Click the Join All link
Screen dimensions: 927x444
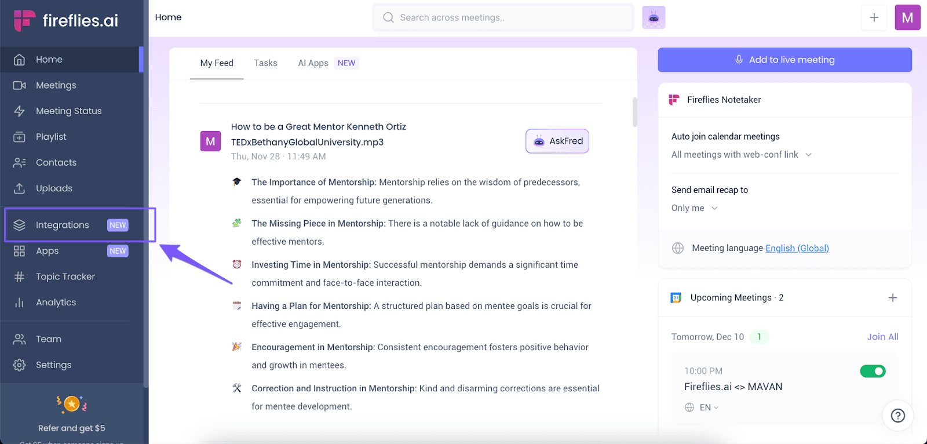(883, 337)
